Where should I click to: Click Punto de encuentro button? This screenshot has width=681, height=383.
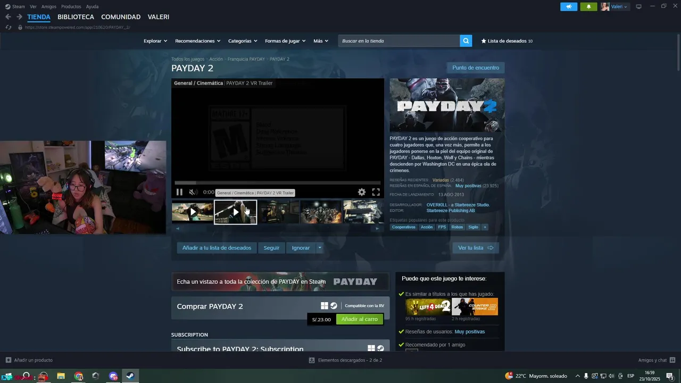pos(476,68)
